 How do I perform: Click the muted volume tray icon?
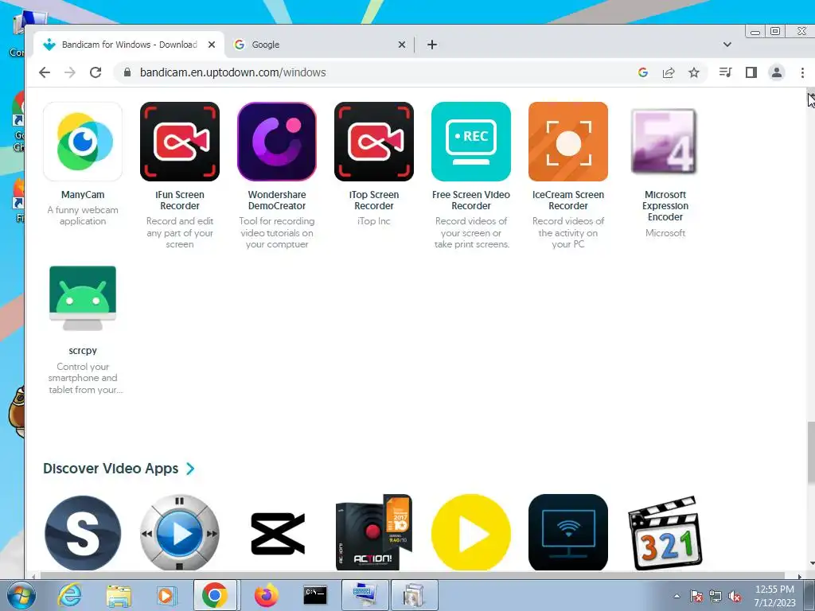[735, 597]
